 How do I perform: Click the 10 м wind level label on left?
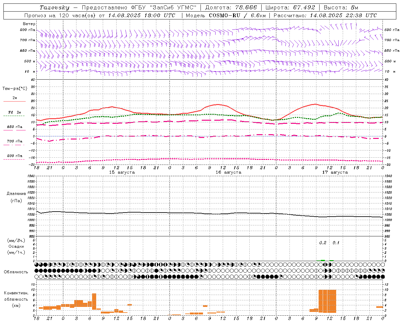pyautogui.click(x=30, y=71)
